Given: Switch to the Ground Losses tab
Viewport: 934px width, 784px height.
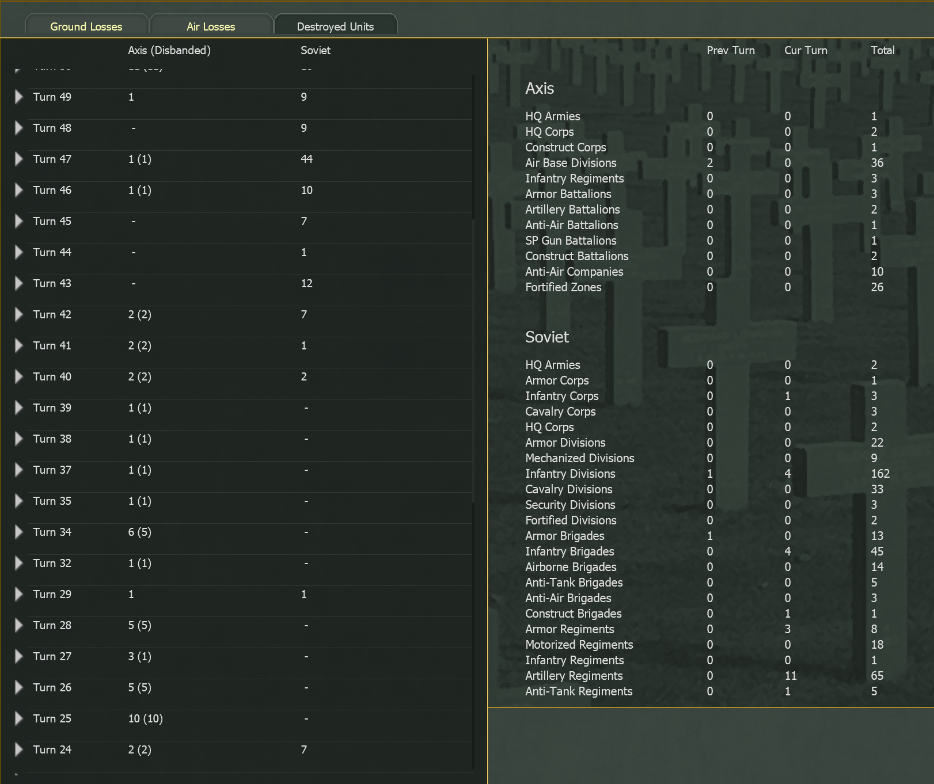Looking at the screenshot, I should point(86,26).
